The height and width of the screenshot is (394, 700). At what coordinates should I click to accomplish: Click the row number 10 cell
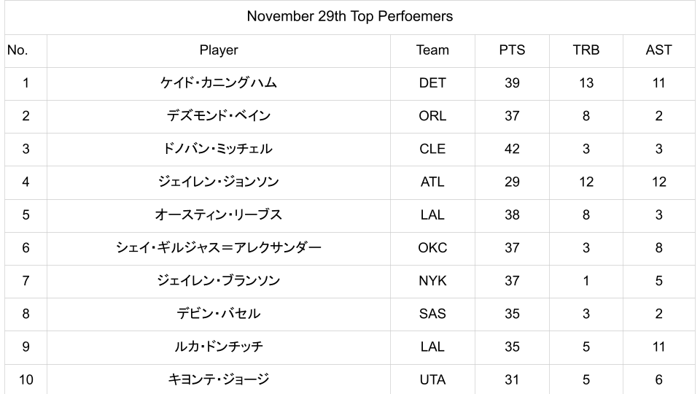(26, 379)
